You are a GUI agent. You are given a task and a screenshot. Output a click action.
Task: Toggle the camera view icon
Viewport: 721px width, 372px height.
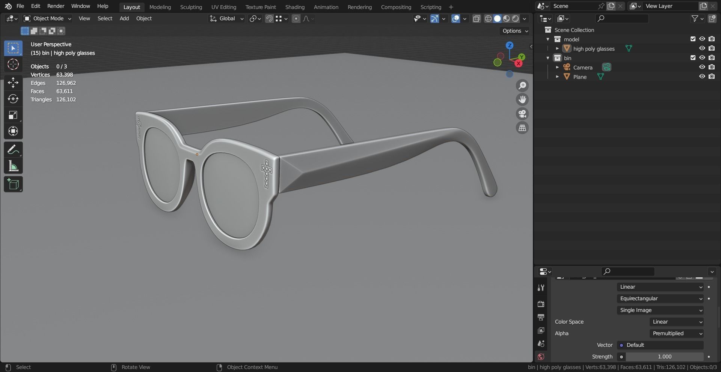(x=522, y=114)
